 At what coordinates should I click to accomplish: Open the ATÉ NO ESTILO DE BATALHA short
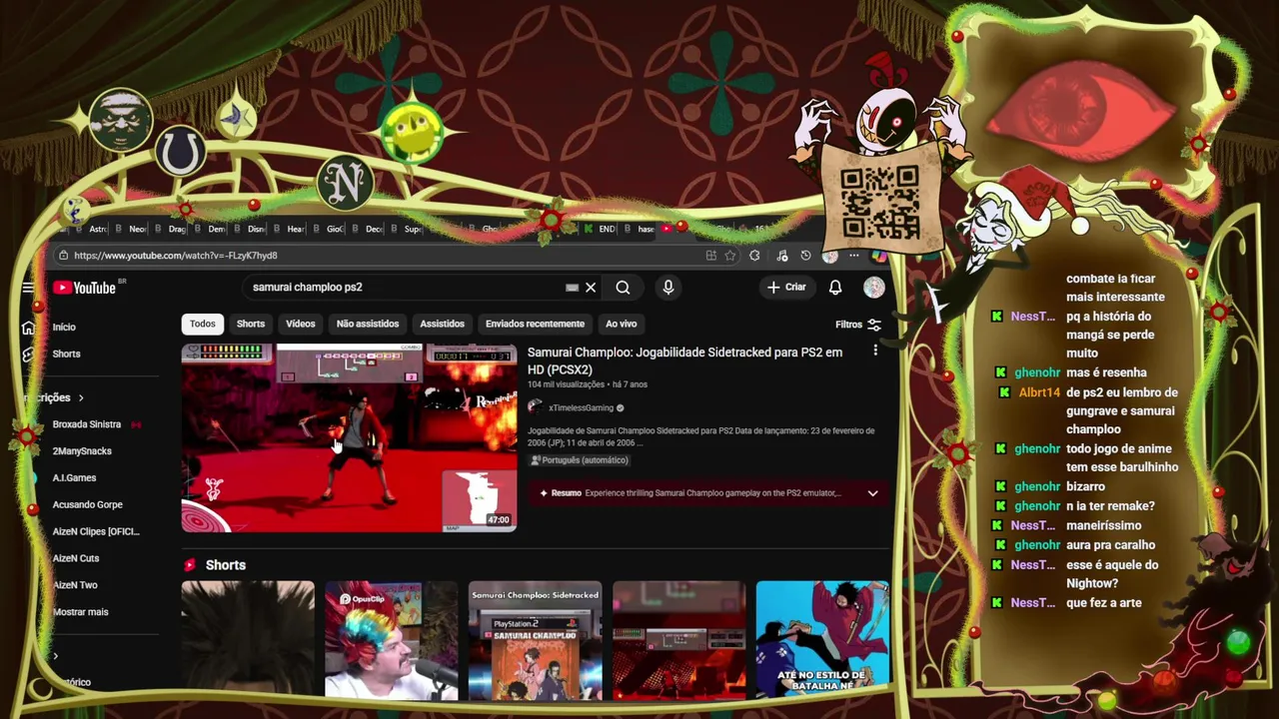pos(822,639)
